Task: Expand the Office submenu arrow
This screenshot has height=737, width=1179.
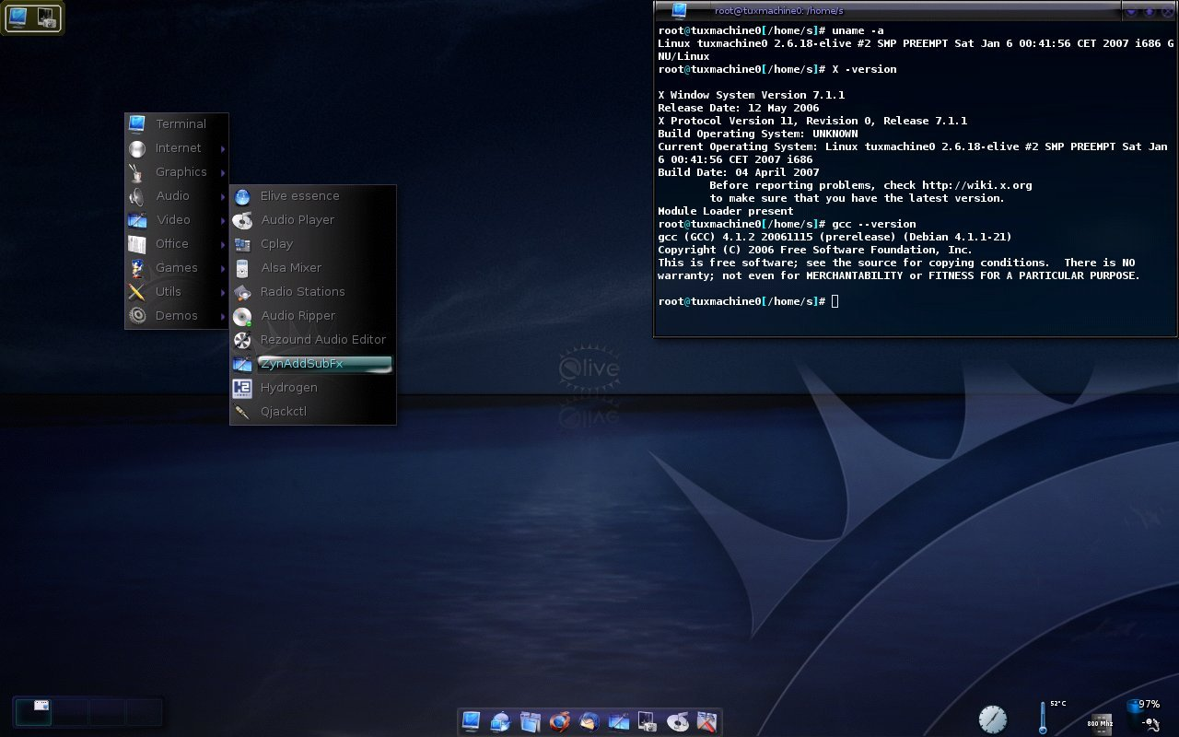Action: [223, 245]
